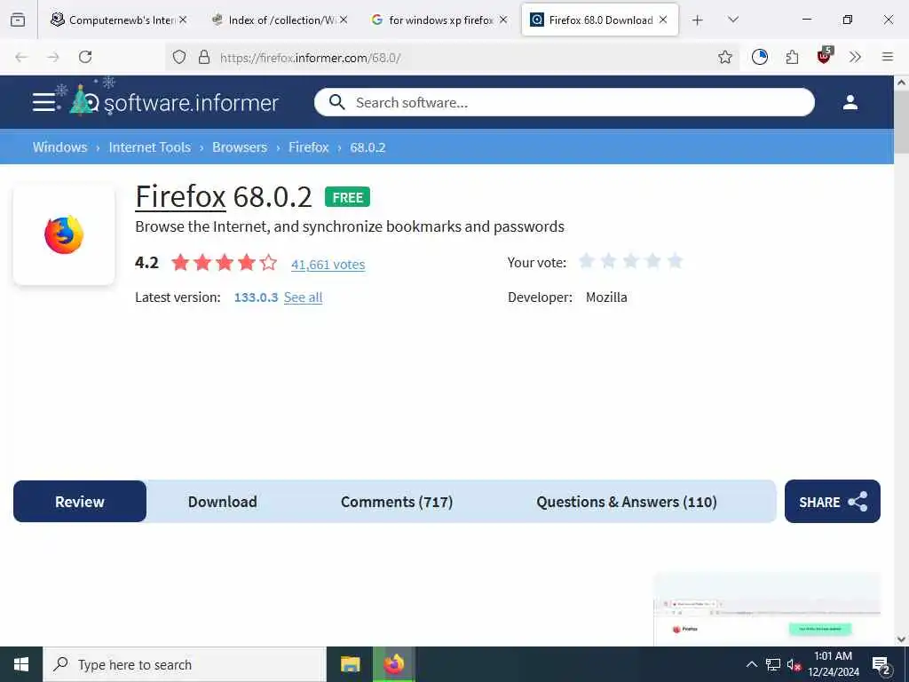Viewport: 909px width, 682px height.
Task: Go back to previous page
Action: [x=21, y=57]
